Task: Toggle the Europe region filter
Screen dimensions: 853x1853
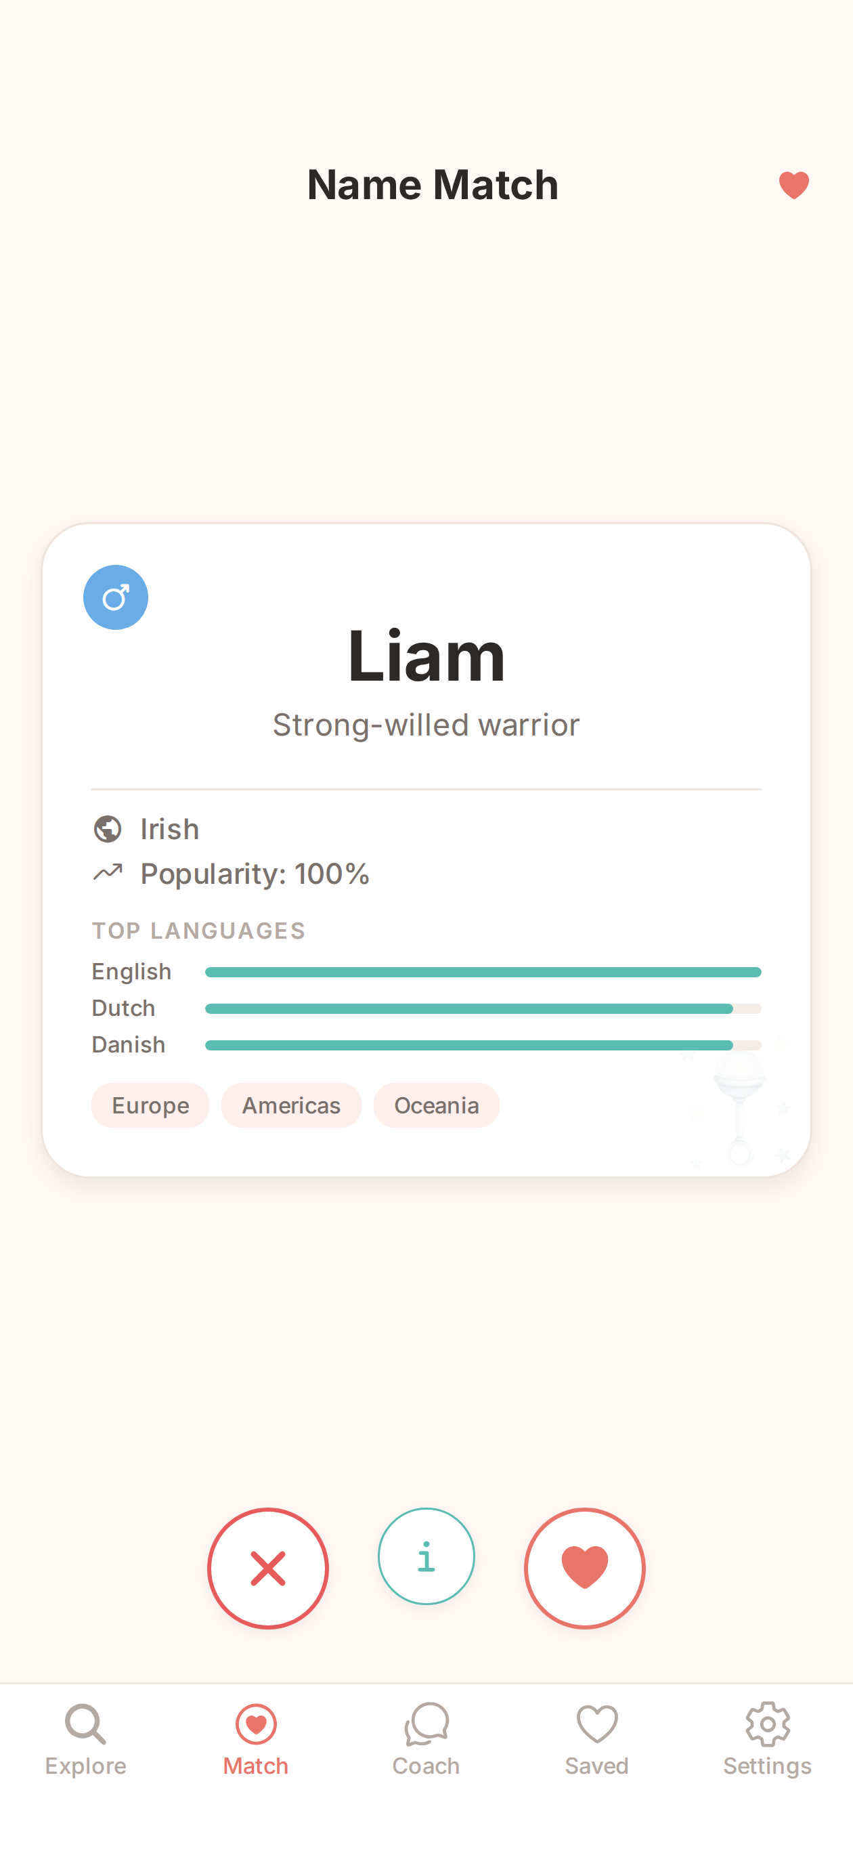Action: click(150, 1105)
